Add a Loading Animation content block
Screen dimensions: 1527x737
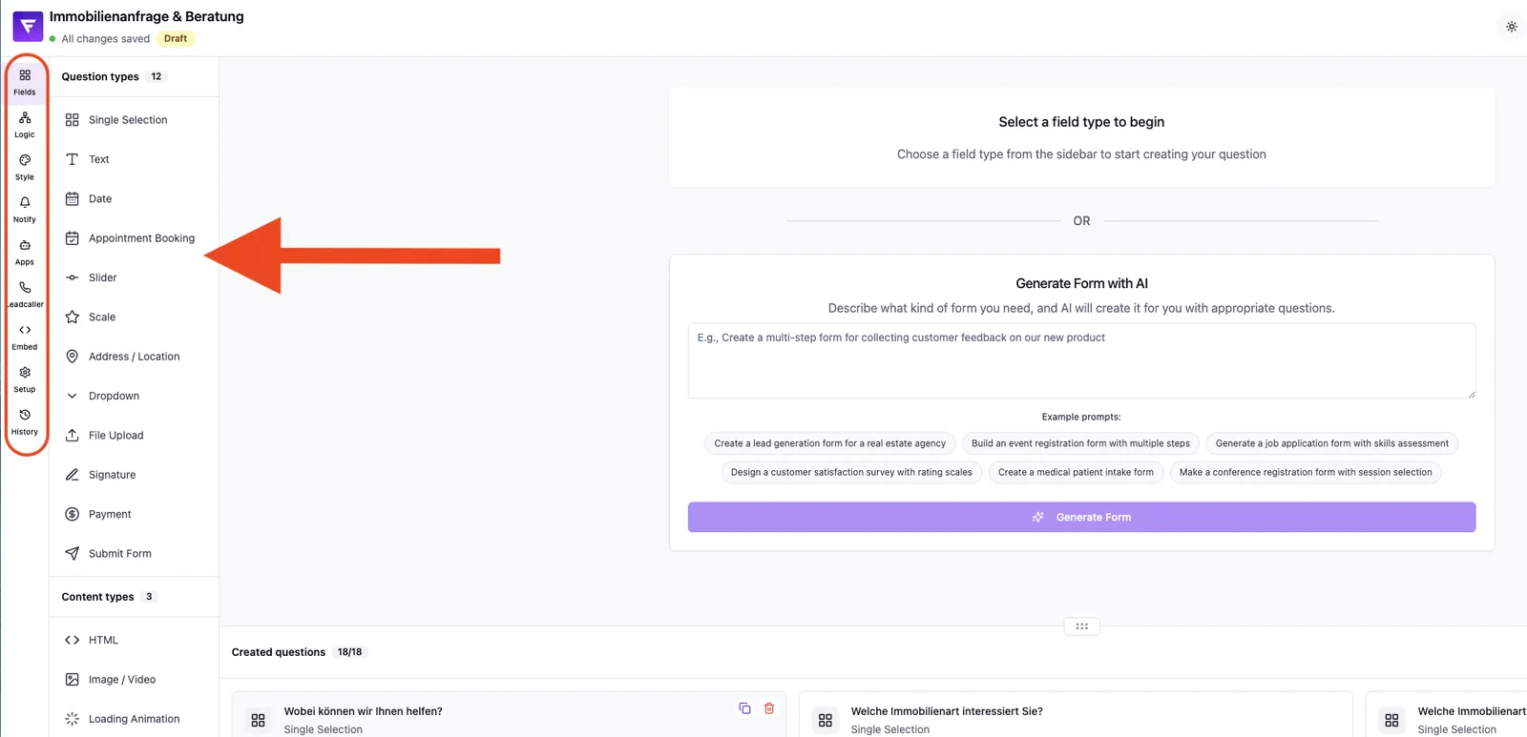point(134,719)
